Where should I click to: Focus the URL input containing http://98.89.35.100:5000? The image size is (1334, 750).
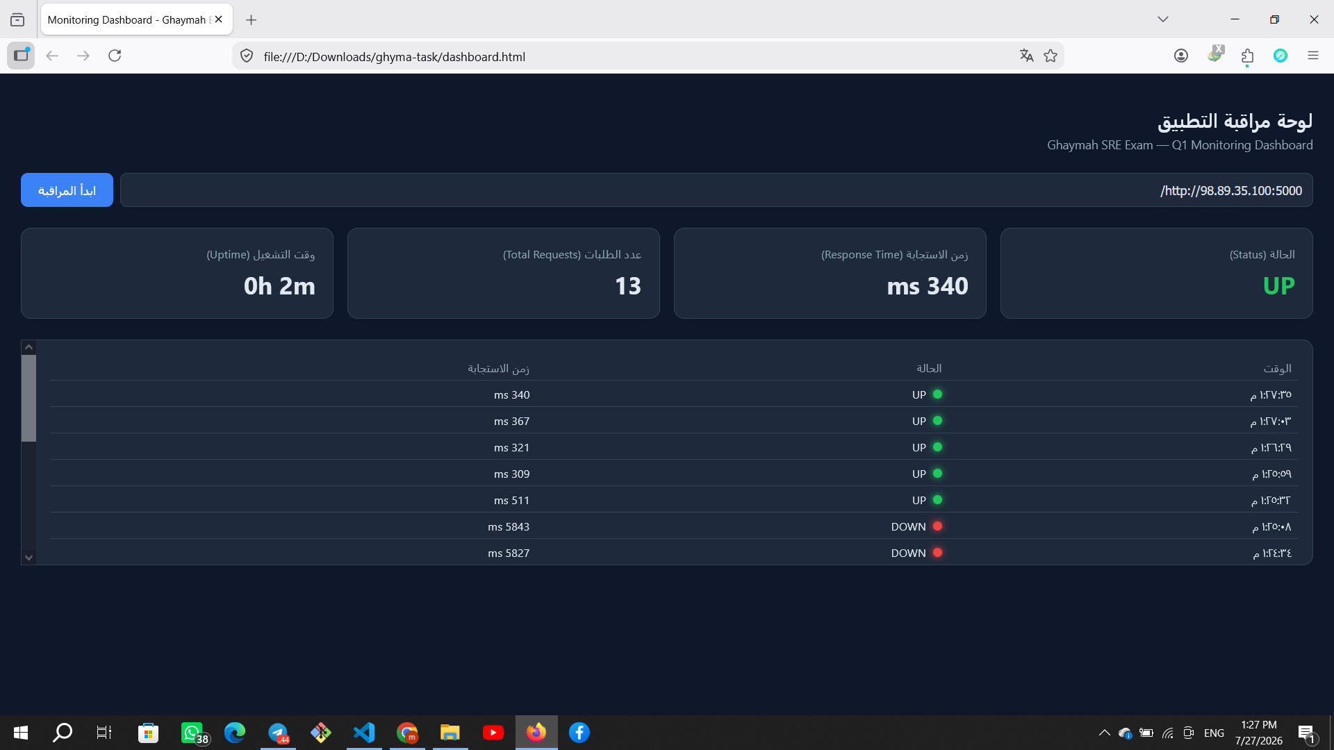(x=716, y=190)
